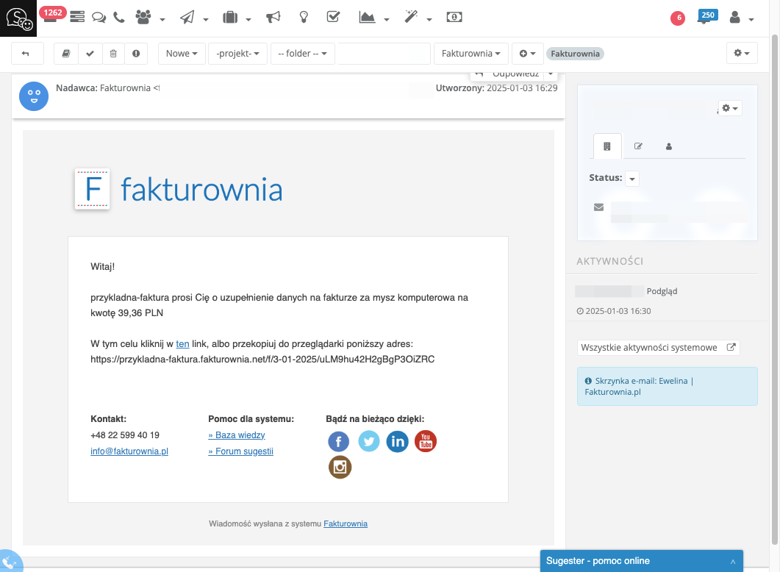This screenshot has height=572, width=780.
Task: Click the envelope icon in client panel
Action: pos(598,207)
